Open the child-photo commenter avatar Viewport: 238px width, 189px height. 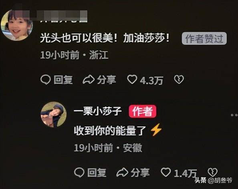coord(17,25)
